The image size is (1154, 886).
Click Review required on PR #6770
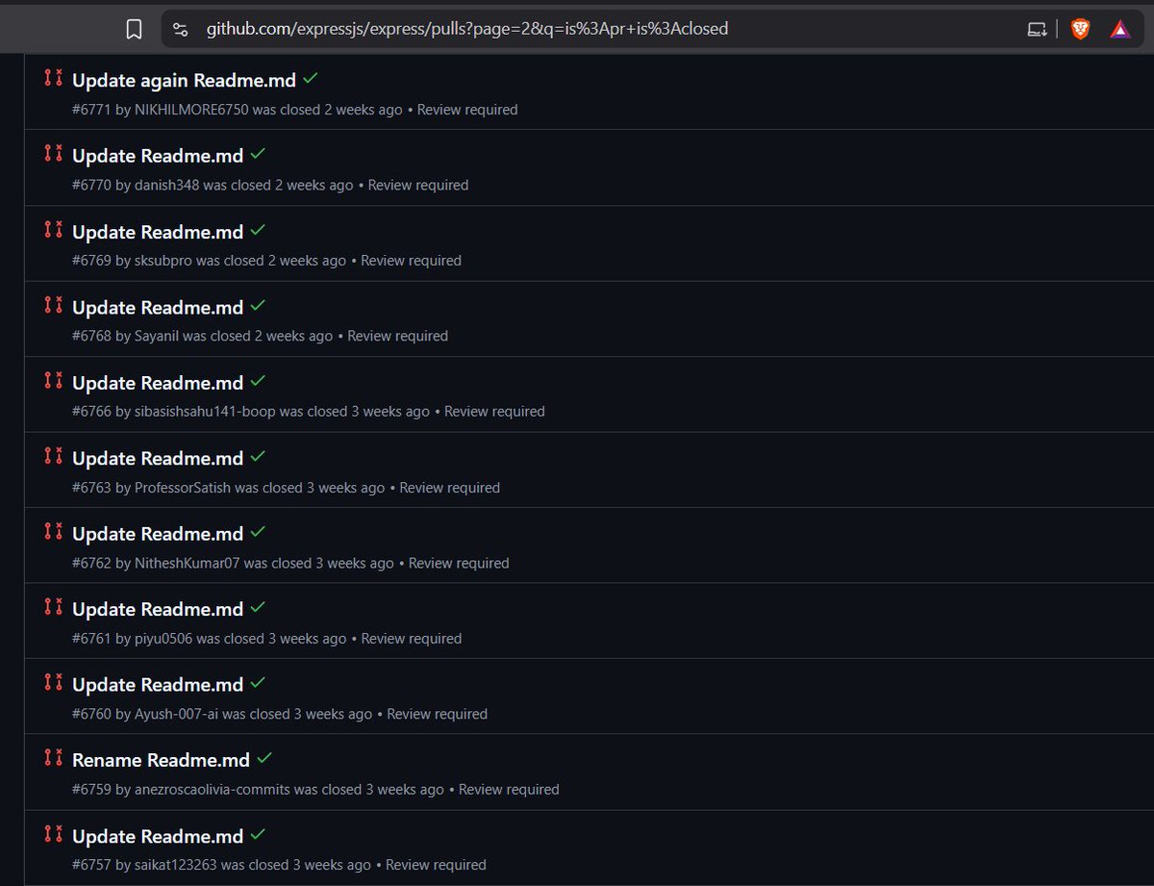418,185
